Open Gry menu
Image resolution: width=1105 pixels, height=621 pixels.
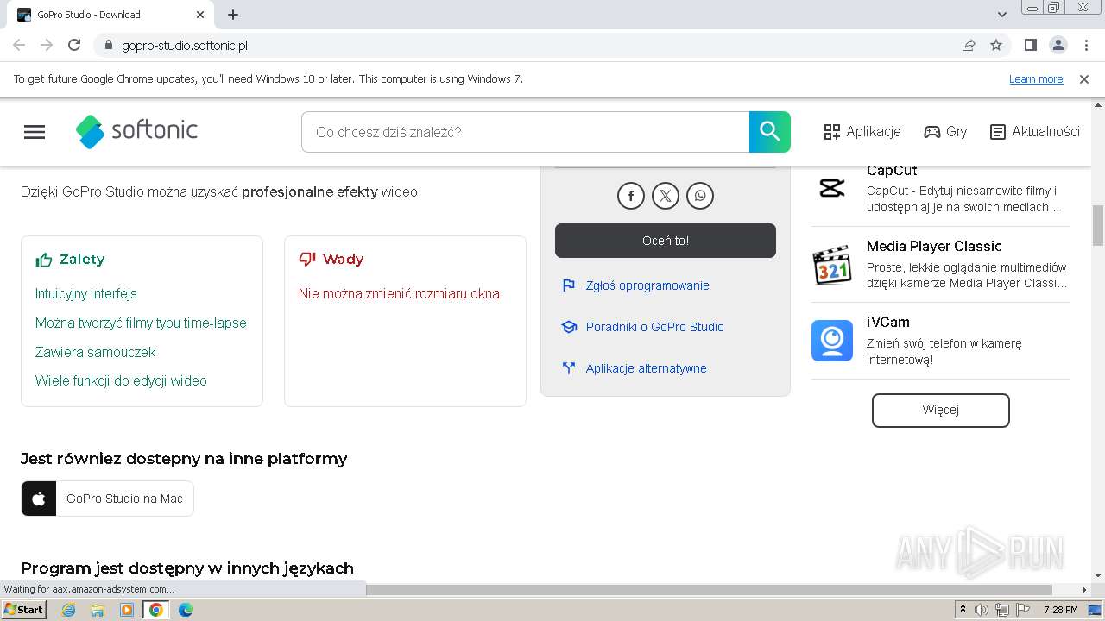click(x=945, y=132)
